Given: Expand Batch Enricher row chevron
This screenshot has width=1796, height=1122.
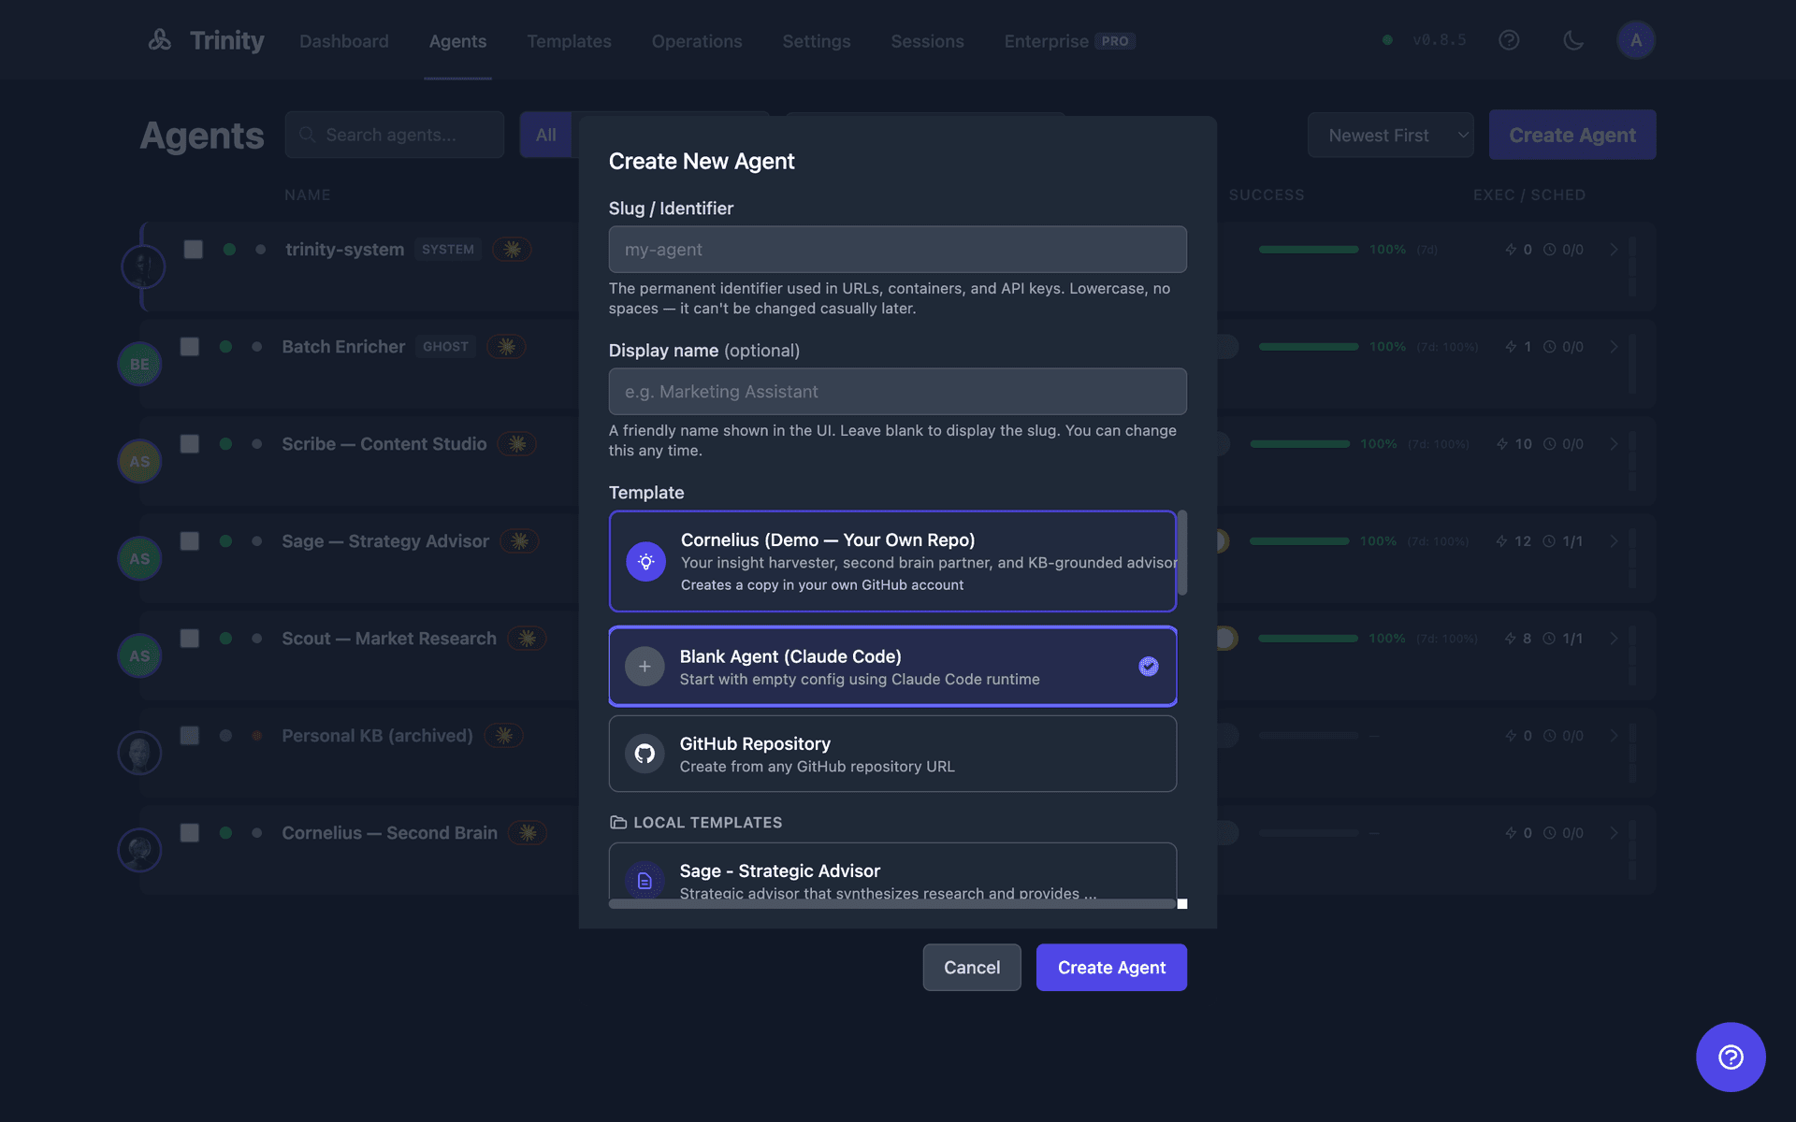Looking at the screenshot, I should pyautogui.click(x=1614, y=347).
